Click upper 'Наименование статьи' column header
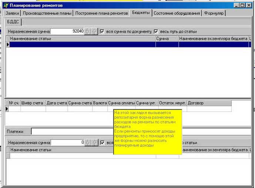Image resolution: width=255 pixels, height=188 pixels. click(82, 39)
